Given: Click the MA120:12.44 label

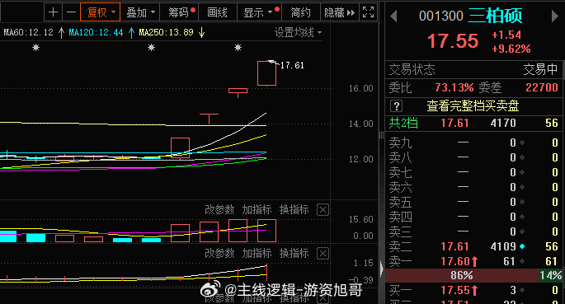Looking at the screenshot, I should pyautogui.click(x=96, y=33).
